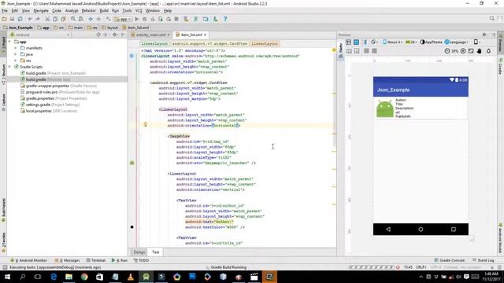Collapse the Gradle Scripts node
The height and width of the screenshot is (283, 504).
pos(9,67)
